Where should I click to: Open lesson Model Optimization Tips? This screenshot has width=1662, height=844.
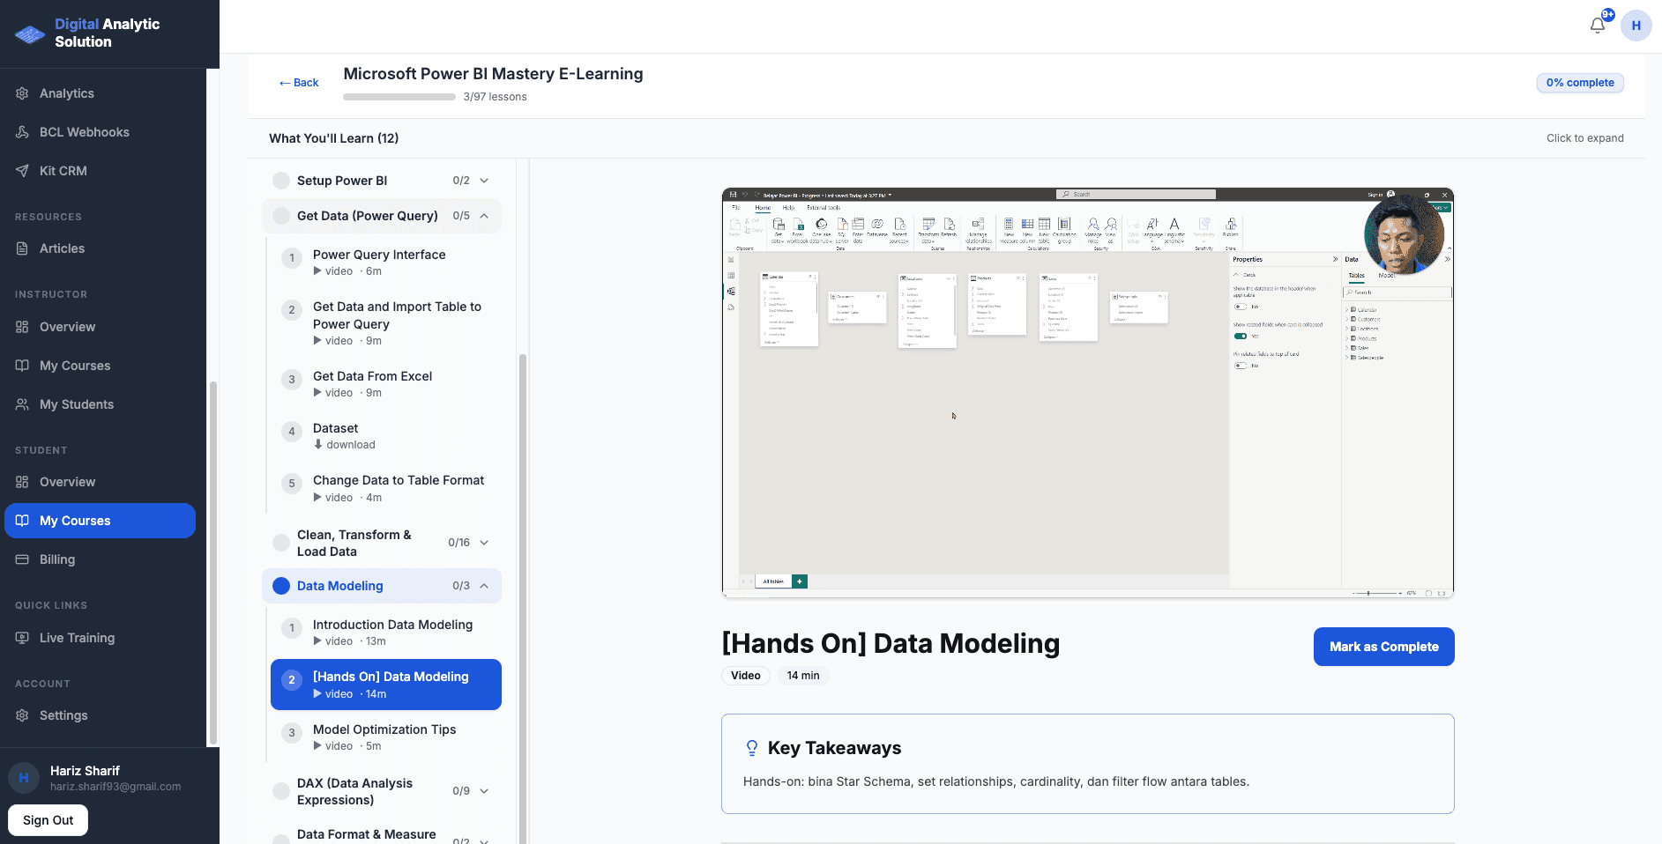click(x=385, y=737)
